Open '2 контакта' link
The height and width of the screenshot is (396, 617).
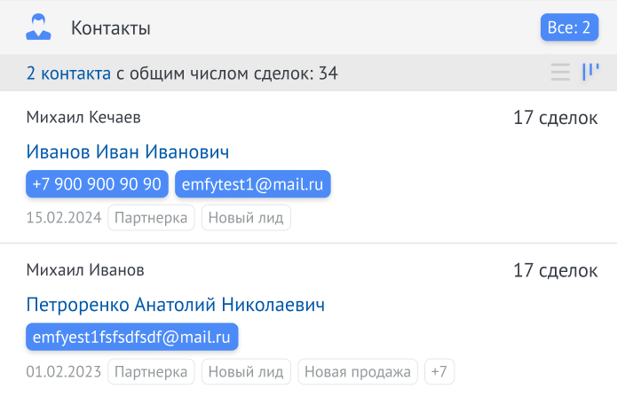[69, 74]
